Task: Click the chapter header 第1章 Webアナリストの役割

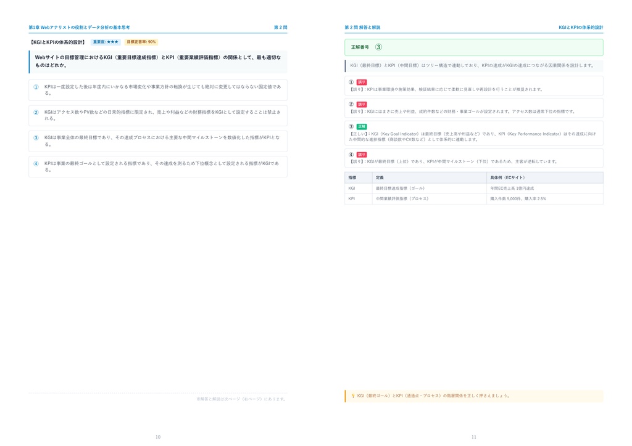Action: tap(79, 27)
